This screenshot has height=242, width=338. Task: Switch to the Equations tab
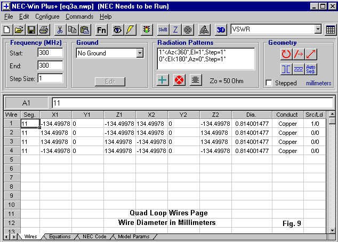(59, 236)
